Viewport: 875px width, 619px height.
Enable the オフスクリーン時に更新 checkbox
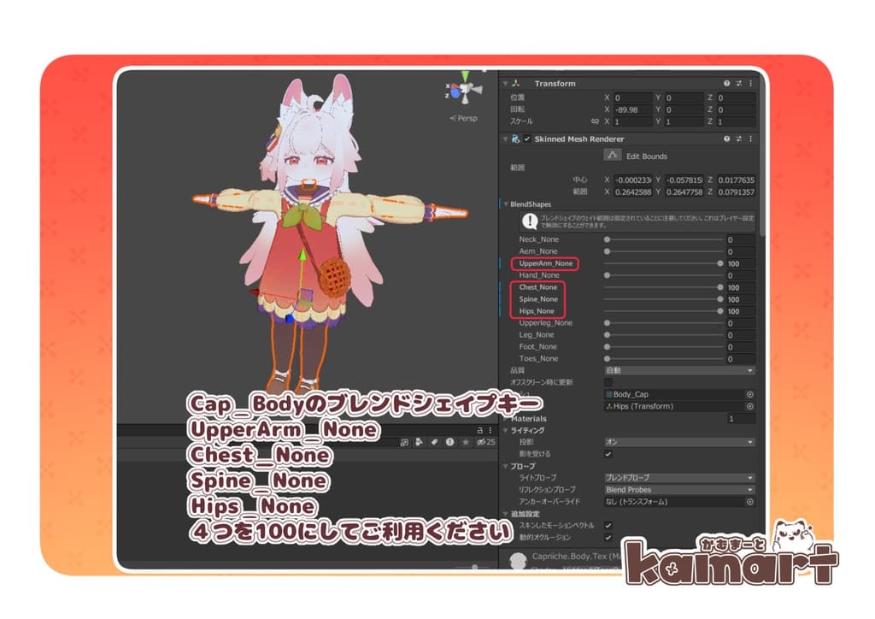(608, 382)
